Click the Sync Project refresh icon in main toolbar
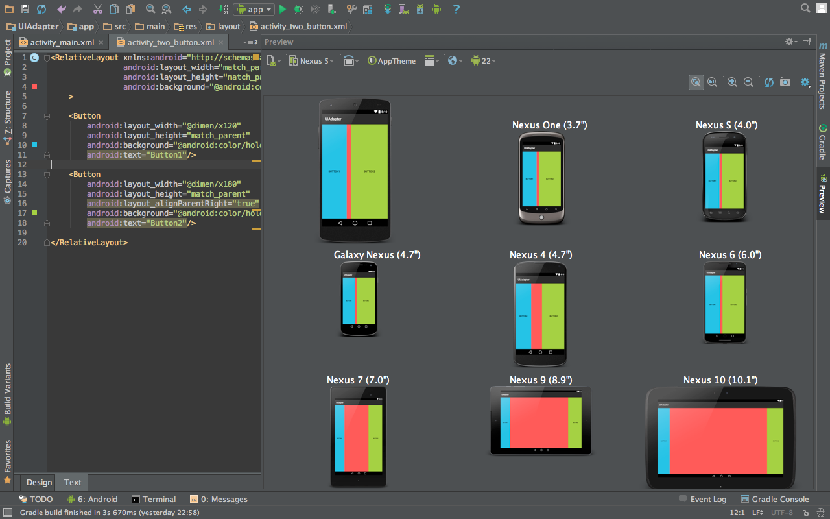Screen dimensions: 830x519 41,9
